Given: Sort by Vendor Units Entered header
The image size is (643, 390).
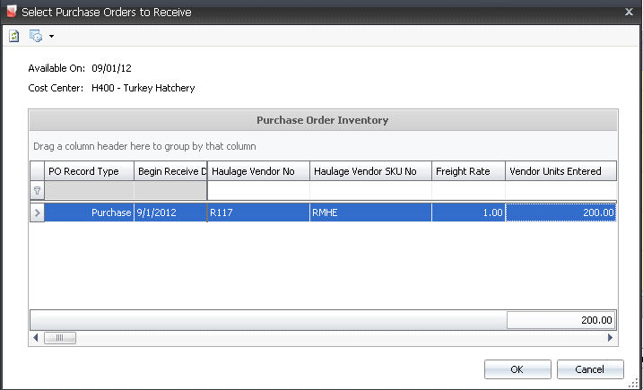Looking at the screenshot, I should [x=560, y=171].
